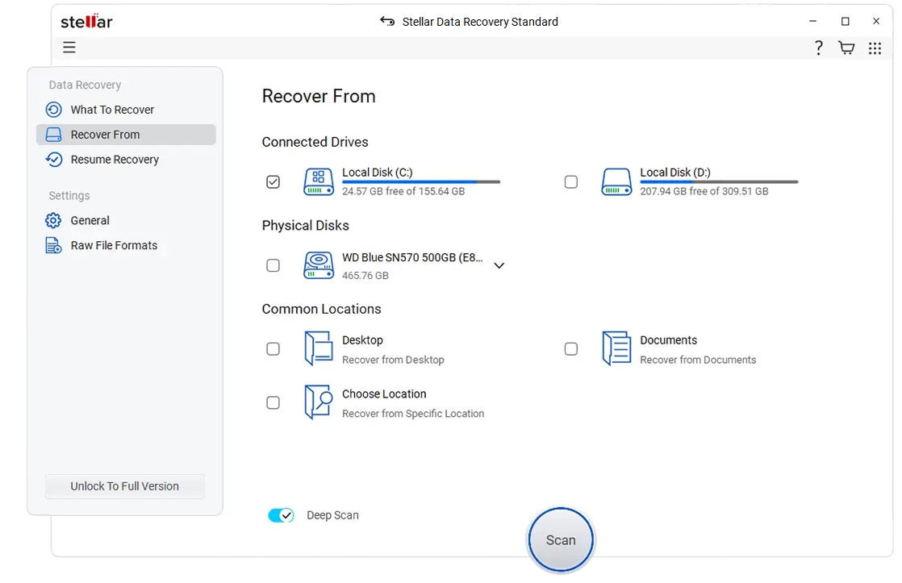Click the help question mark icon

[818, 48]
